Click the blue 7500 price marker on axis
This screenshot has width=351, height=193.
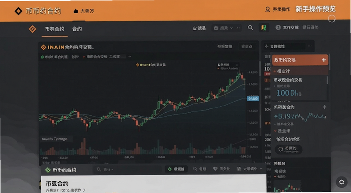[x=253, y=99]
